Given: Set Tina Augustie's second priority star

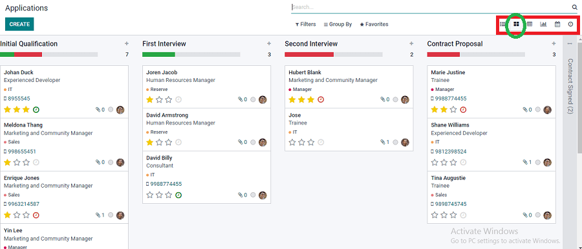Looking at the screenshot, I should (x=444, y=215).
